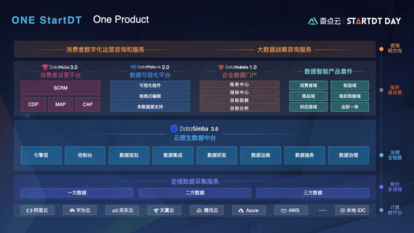Click the AWS logo icon
This screenshot has width=414, height=233.
click(x=284, y=210)
